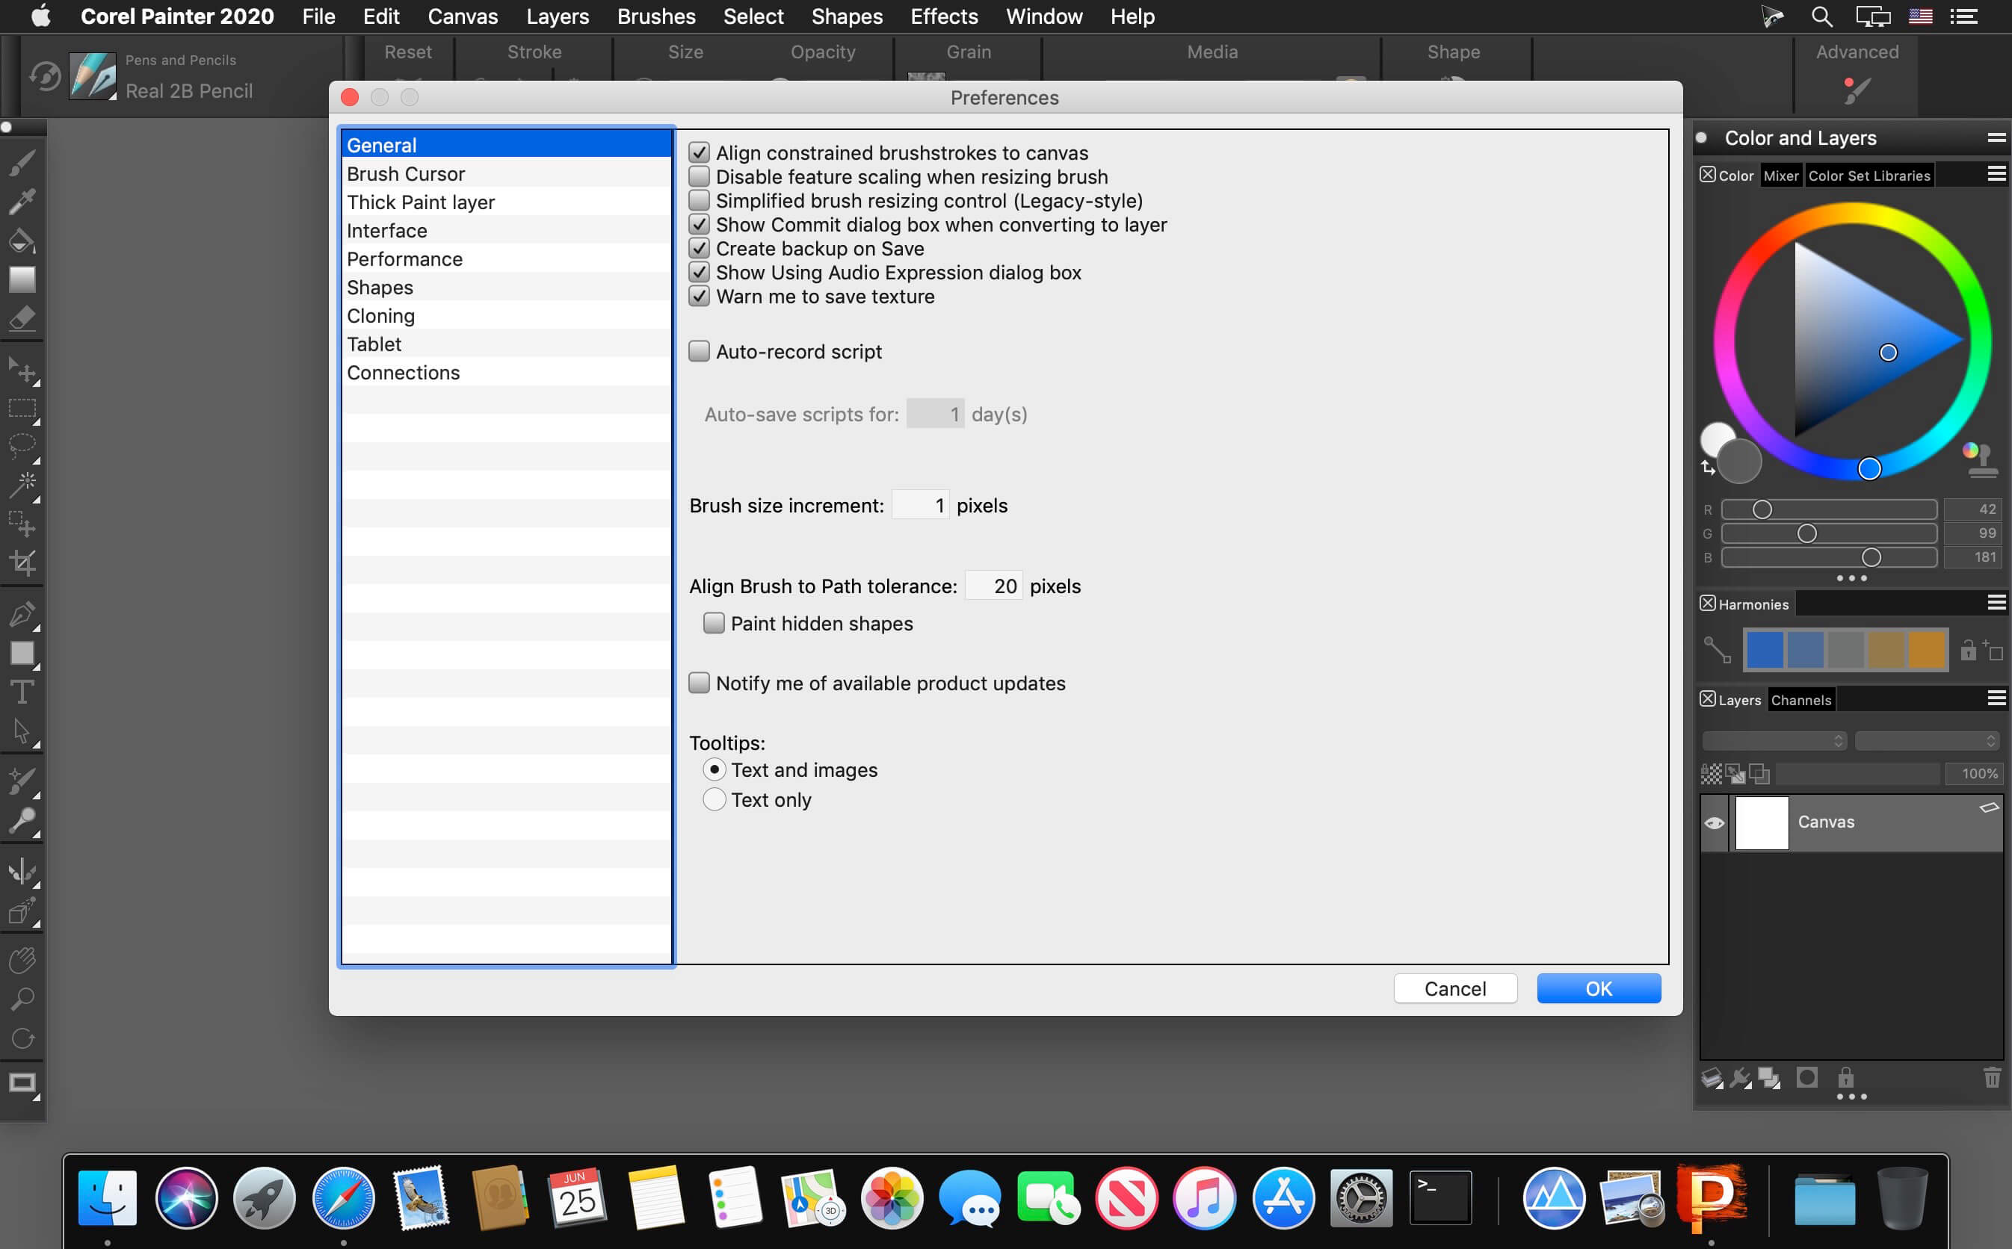Viewport: 2012px width, 1249px height.
Task: Select the Magnifier tool
Action: pyautogui.click(x=22, y=999)
